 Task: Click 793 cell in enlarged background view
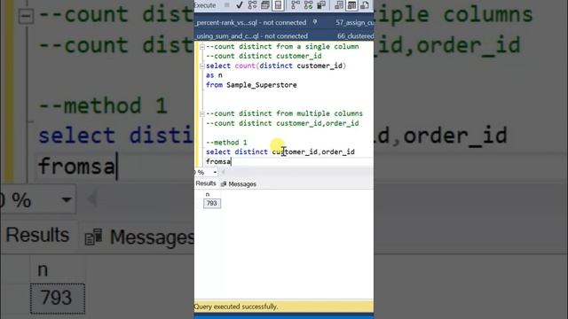click(x=58, y=299)
